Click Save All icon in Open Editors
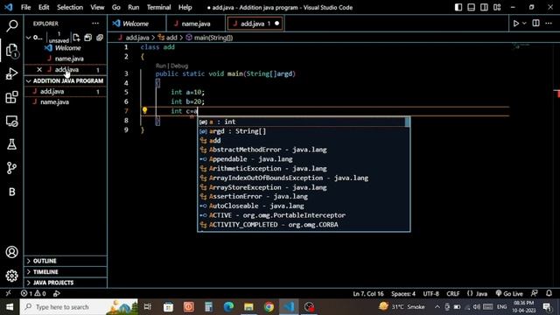Viewport: 560px width, 315px height. point(87,38)
